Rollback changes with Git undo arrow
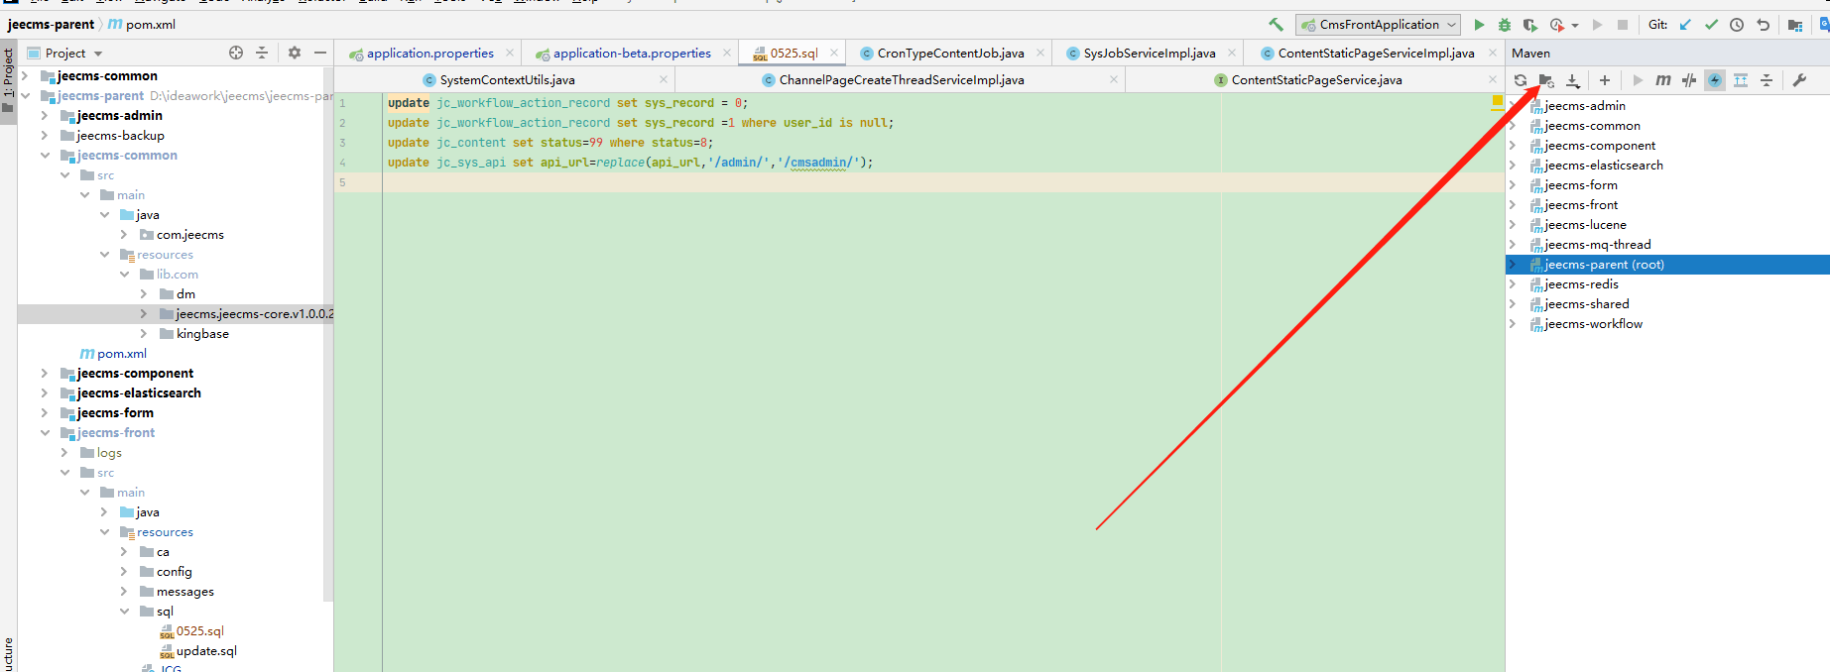This screenshot has height=672, width=1830. coord(1763,25)
